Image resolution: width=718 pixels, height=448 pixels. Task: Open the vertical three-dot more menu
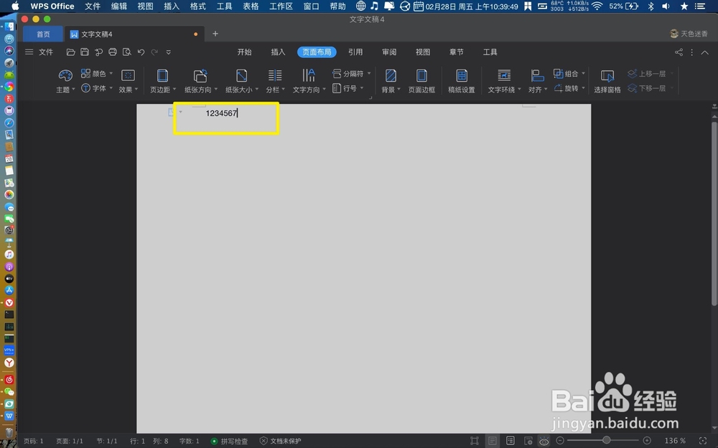pos(692,52)
